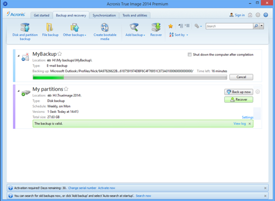Dismiss the backup is valid message

250,124
